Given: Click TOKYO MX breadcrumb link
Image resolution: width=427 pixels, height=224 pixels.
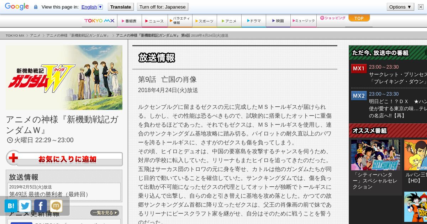Looking at the screenshot, I should (x=15, y=36).
